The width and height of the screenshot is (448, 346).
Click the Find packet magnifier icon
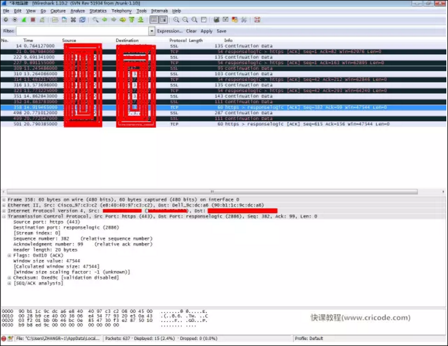point(95,20)
